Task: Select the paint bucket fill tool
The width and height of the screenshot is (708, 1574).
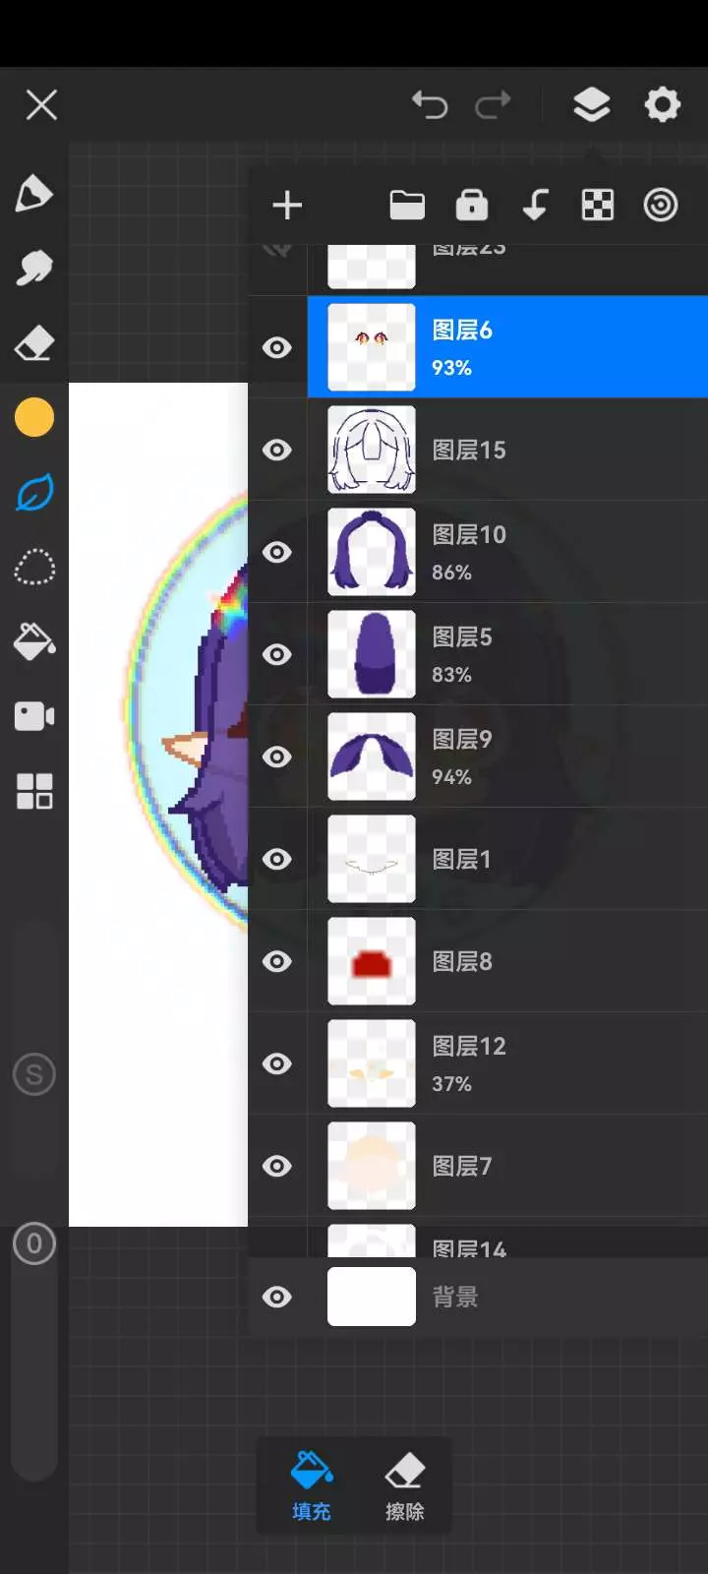Action: pyautogui.click(x=34, y=641)
